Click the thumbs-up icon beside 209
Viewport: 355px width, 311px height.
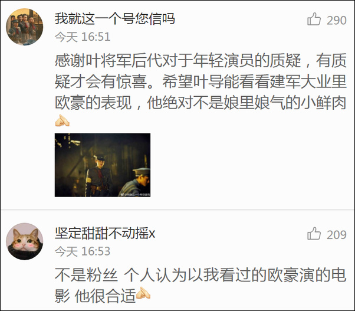(314, 234)
